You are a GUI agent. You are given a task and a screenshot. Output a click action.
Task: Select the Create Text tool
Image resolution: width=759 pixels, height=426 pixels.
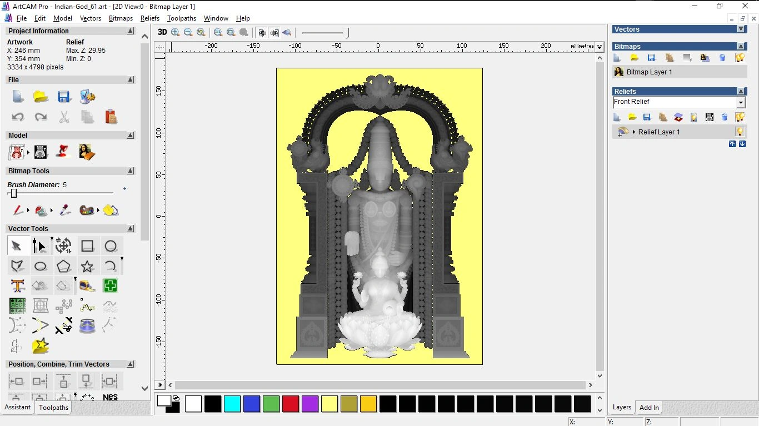pyautogui.click(x=17, y=285)
